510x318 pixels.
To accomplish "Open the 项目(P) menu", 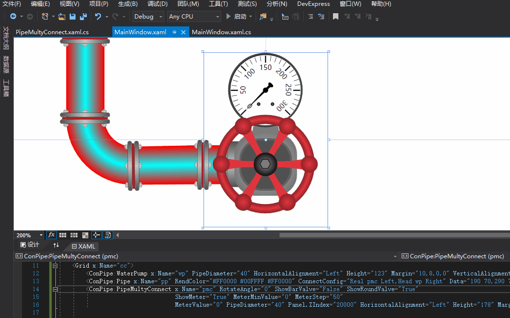I will [x=99, y=4].
